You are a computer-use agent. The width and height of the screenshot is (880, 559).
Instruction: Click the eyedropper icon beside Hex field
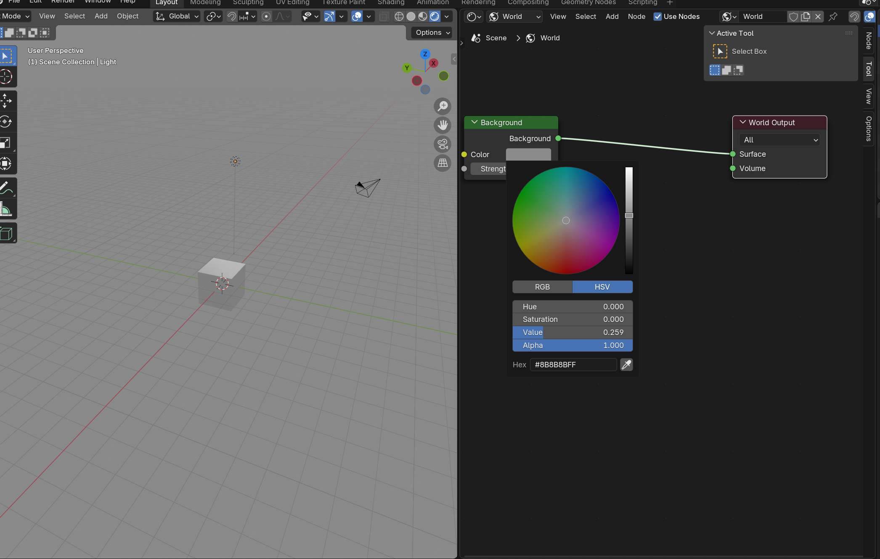626,364
